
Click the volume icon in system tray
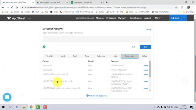(x=172, y=107)
